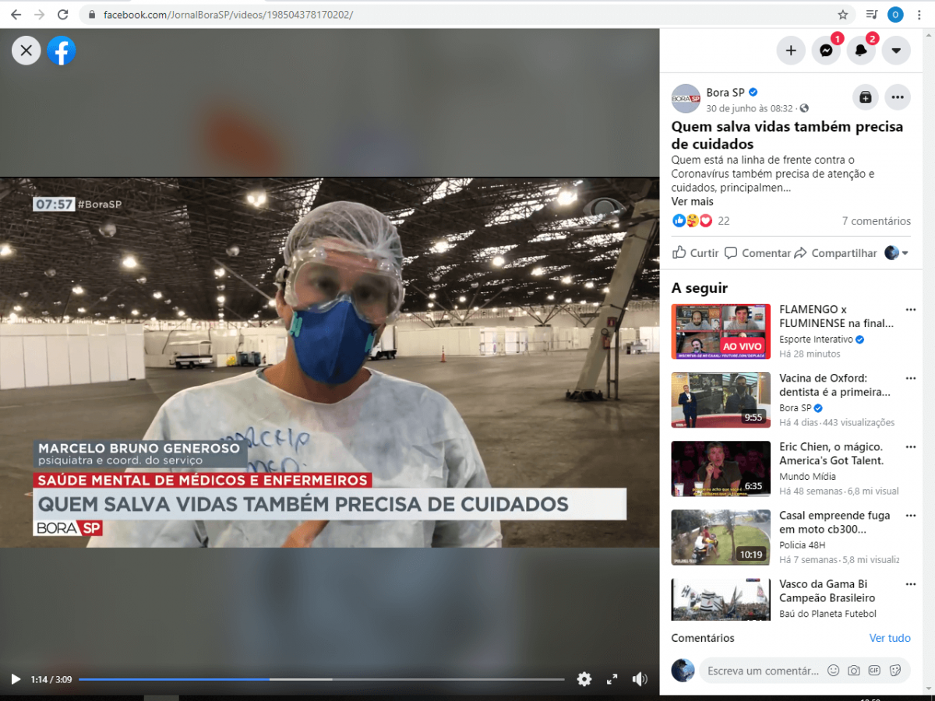Seek on the video progress bar

pyautogui.click(x=322, y=679)
